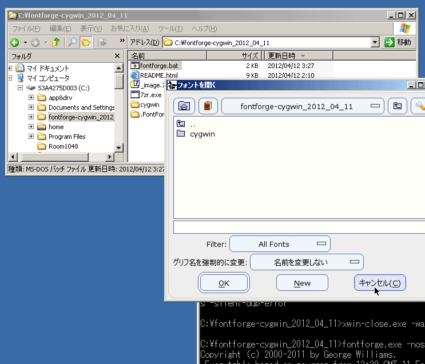This screenshot has width=425, height=364.
Task: Open お気に入り(A) menu in Explorer
Action: (130, 29)
